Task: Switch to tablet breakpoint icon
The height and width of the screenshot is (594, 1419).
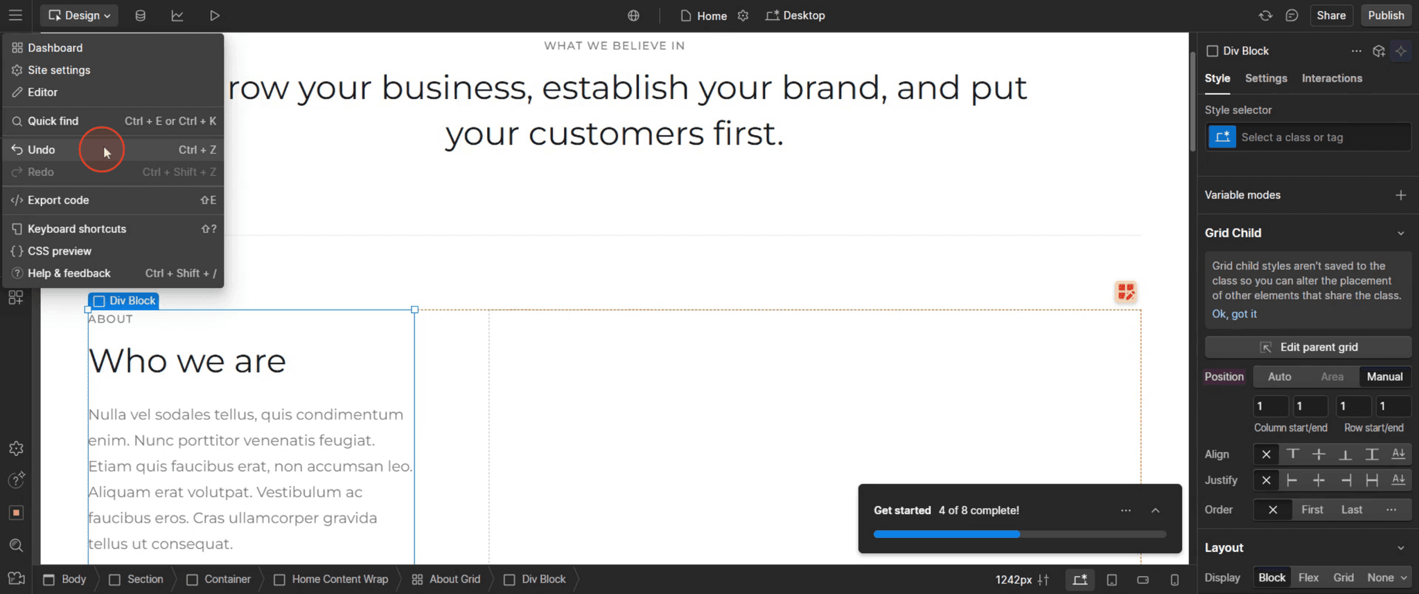Action: (x=1111, y=580)
